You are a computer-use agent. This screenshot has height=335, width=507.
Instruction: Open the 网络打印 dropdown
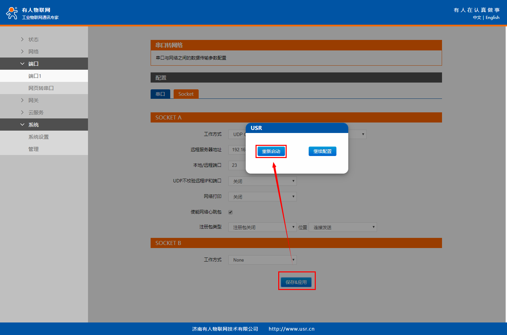[x=262, y=197]
